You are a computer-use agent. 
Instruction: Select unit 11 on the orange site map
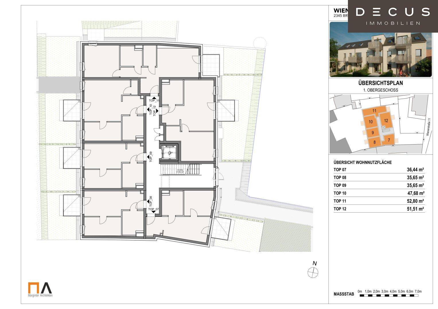click(x=374, y=111)
